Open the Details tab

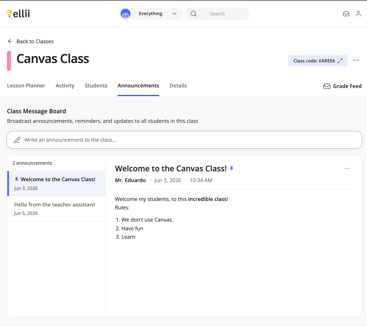click(x=178, y=86)
